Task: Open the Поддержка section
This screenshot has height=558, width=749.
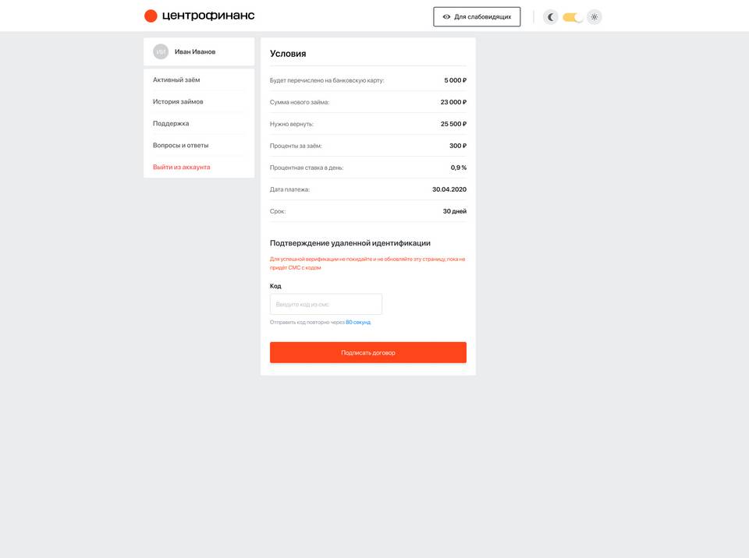Action: [x=171, y=123]
